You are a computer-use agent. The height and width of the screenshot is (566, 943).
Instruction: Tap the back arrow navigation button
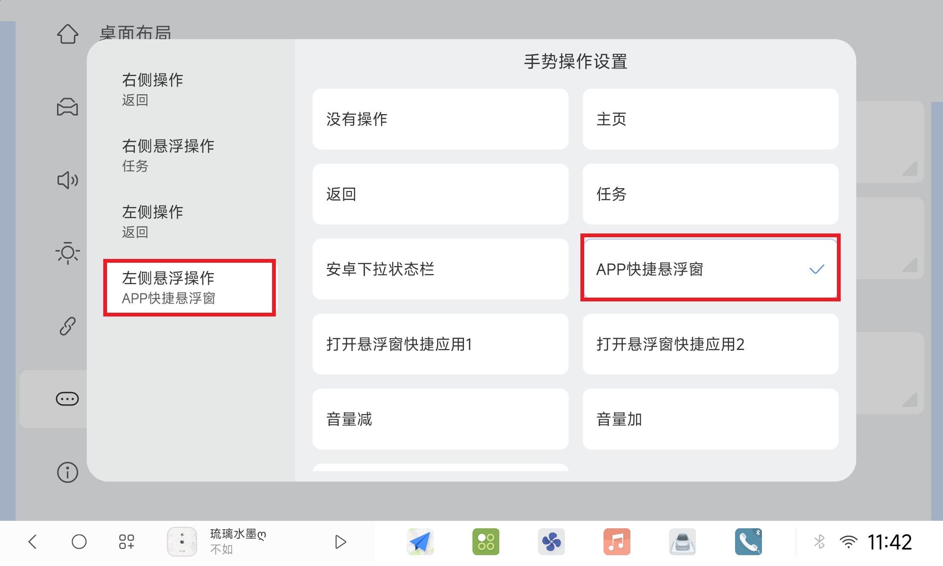click(33, 541)
